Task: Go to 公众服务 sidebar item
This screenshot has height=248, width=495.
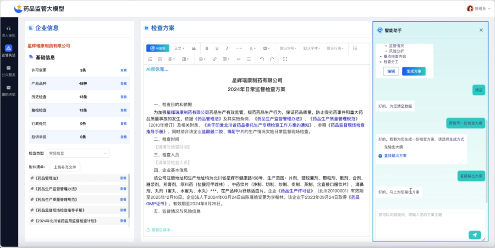Action: (x=8, y=71)
